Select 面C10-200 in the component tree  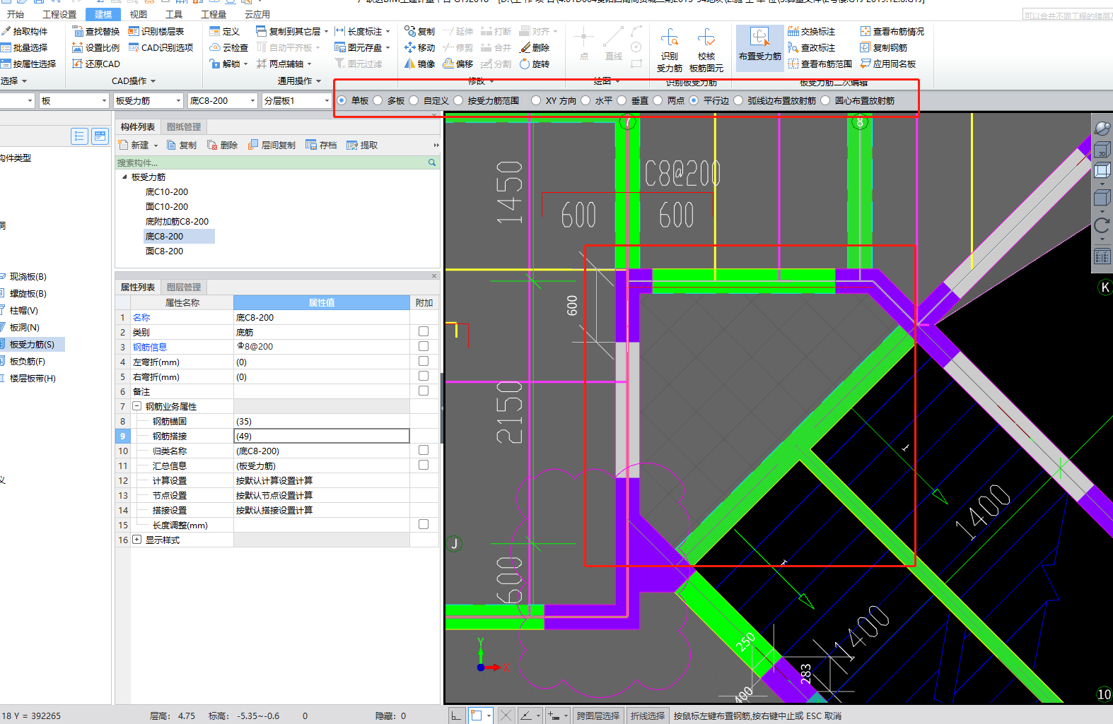pyautogui.click(x=167, y=207)
